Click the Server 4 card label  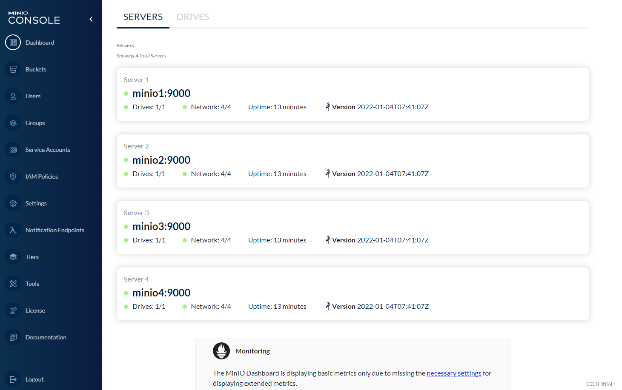click(136, 279)
